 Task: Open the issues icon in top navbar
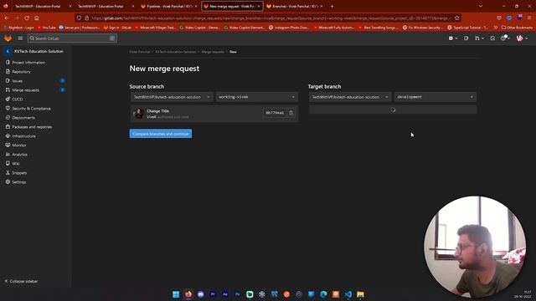point(466,38)
